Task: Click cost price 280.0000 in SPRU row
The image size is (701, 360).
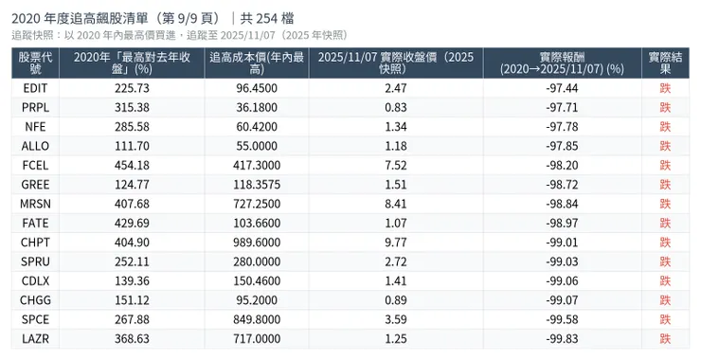Action: pos(257,261)
